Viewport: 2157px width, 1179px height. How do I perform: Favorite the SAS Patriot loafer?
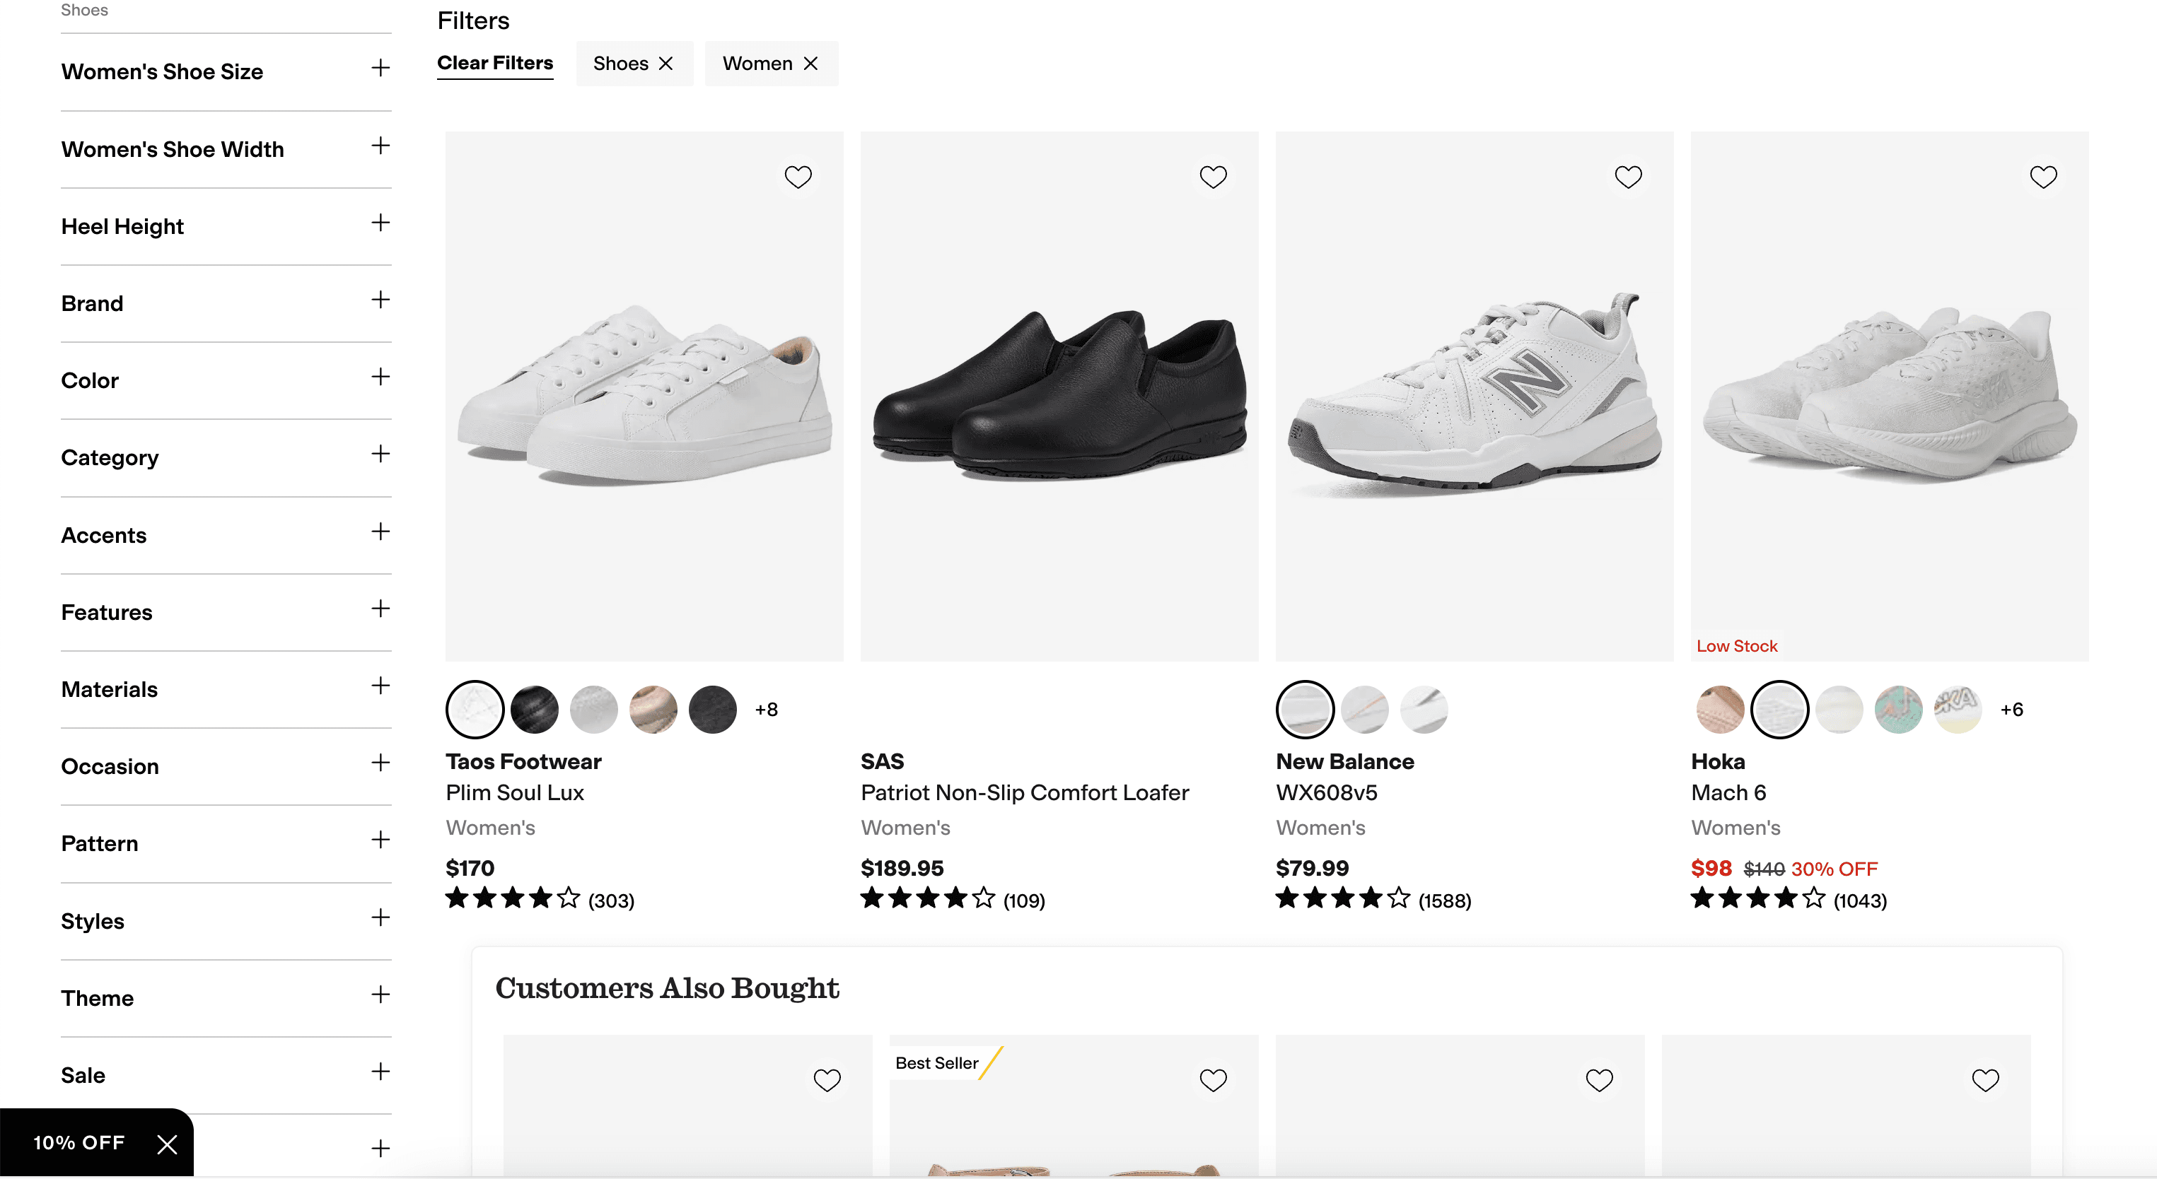click(x=1214, y=177)
